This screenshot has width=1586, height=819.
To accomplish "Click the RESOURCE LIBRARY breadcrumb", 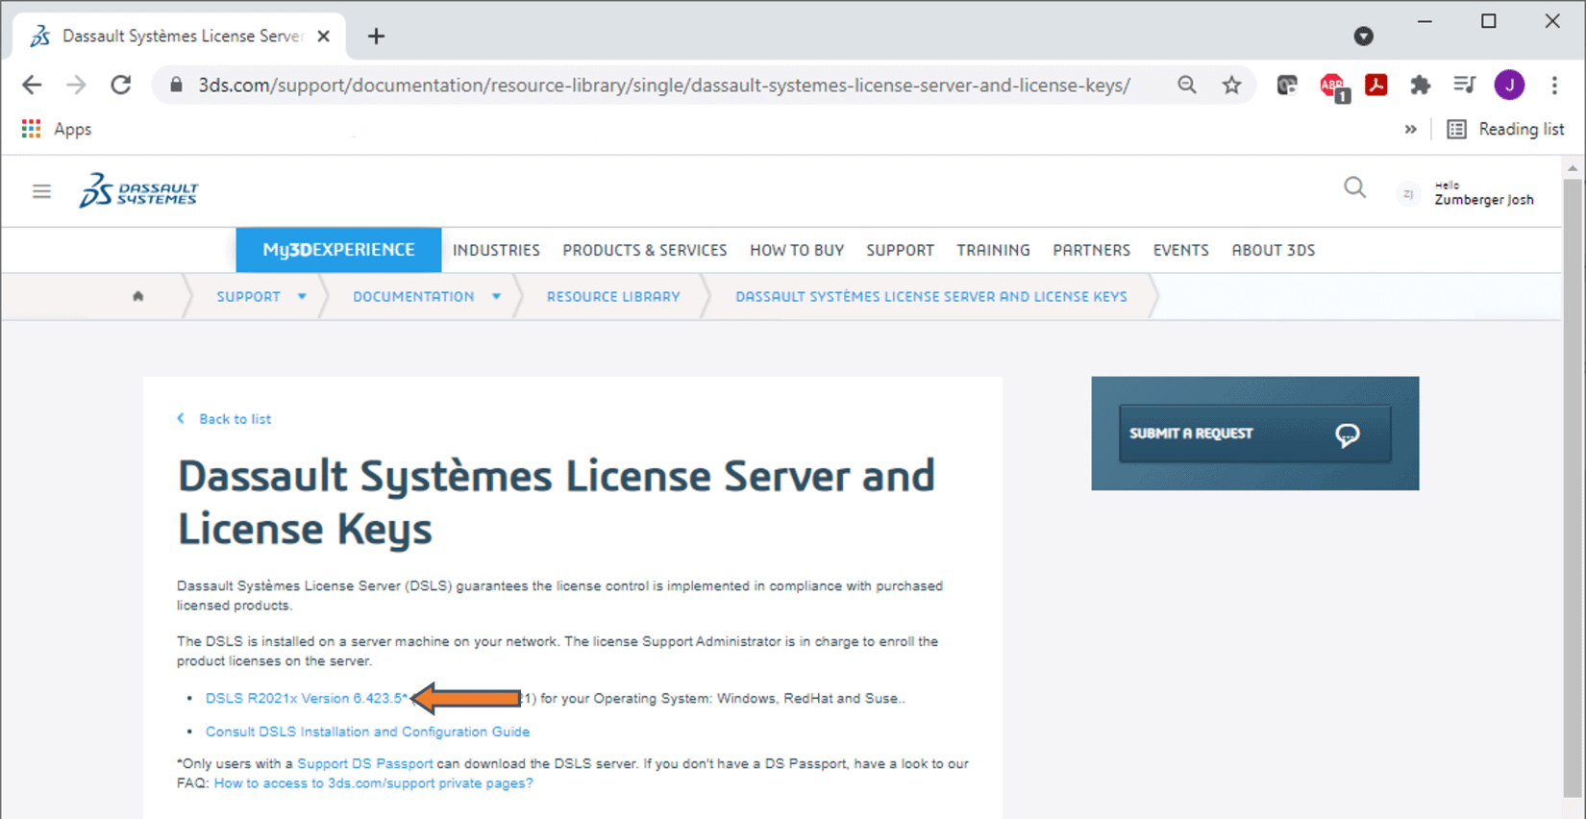I will (613, 296).
